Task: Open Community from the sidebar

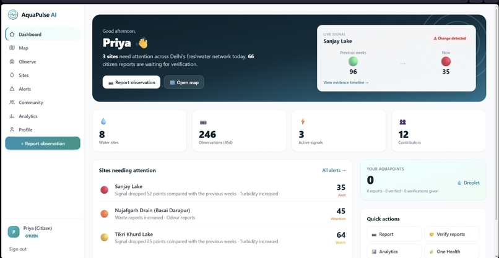Action: (43, 103)
